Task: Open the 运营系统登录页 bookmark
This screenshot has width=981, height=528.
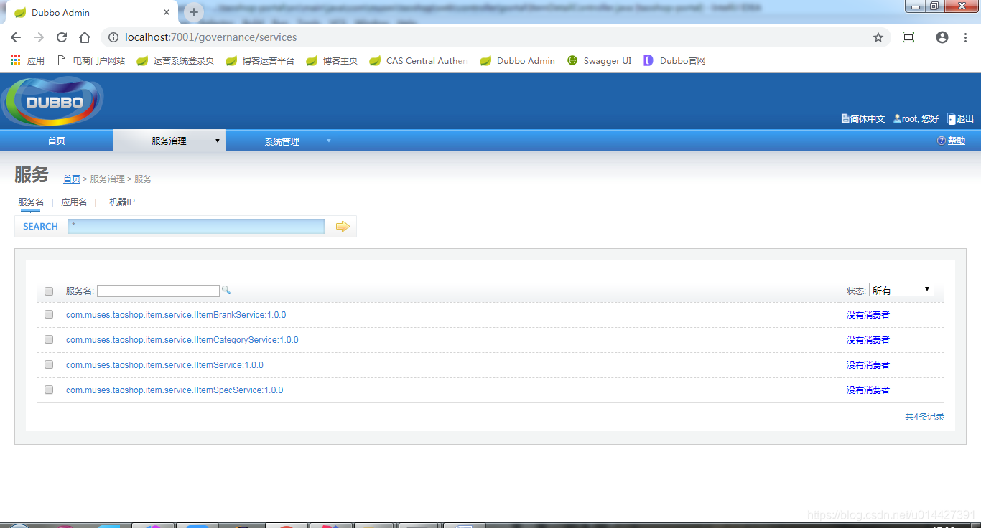Action: [175, 61]
